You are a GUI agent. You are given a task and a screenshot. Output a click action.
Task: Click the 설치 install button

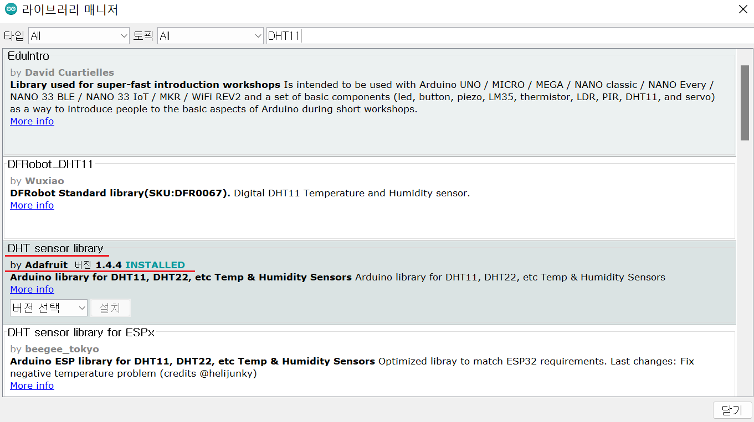110,308
